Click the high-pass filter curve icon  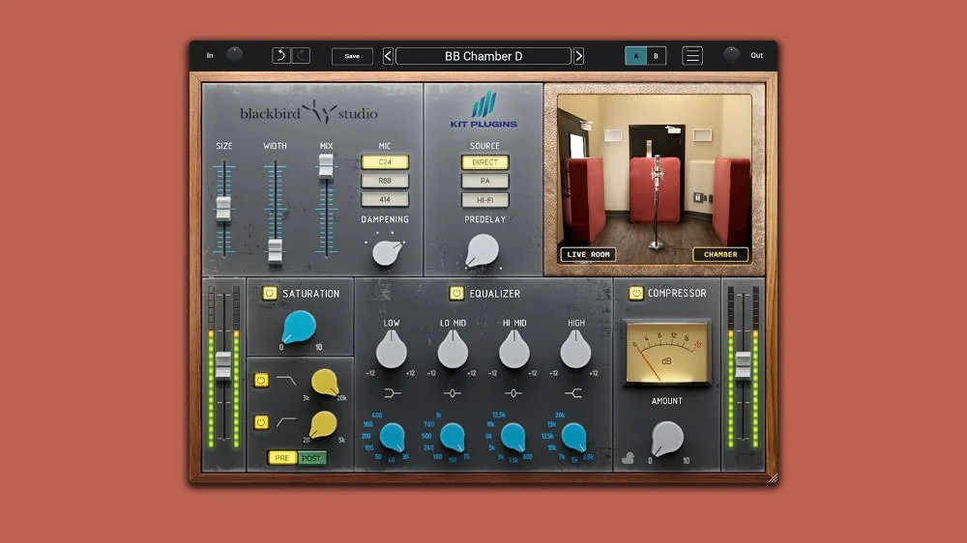[286, 422]
